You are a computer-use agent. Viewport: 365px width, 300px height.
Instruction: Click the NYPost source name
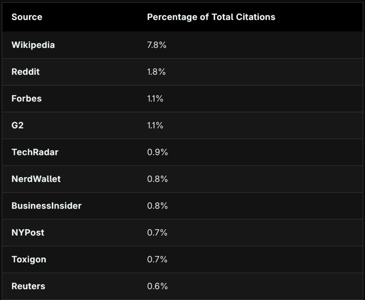point(28,232)
